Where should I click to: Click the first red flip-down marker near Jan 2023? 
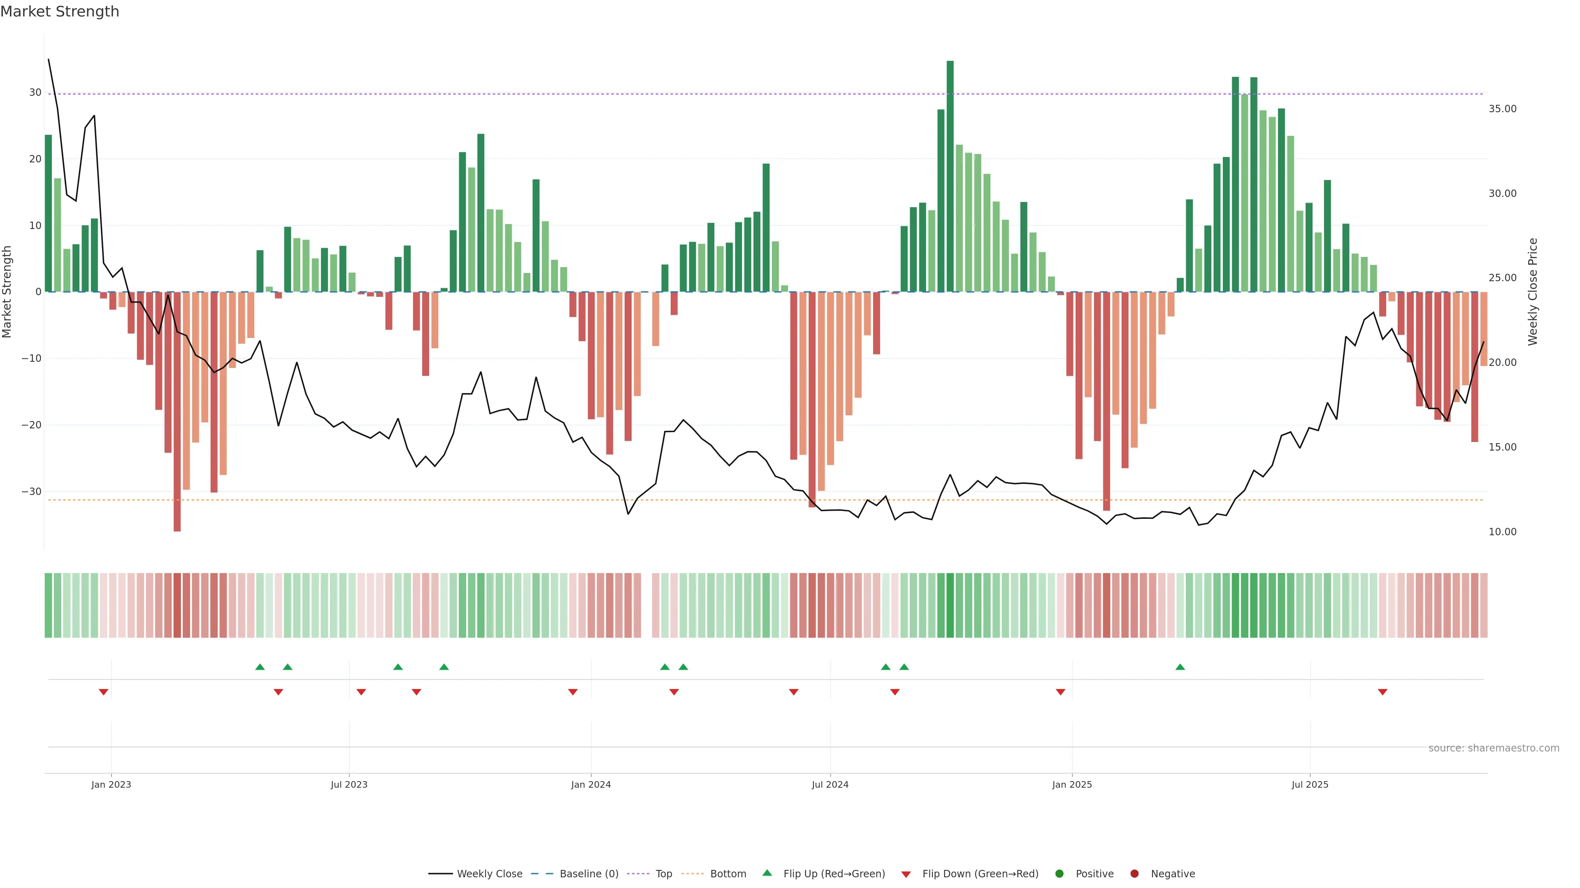[x=104, y=692]
